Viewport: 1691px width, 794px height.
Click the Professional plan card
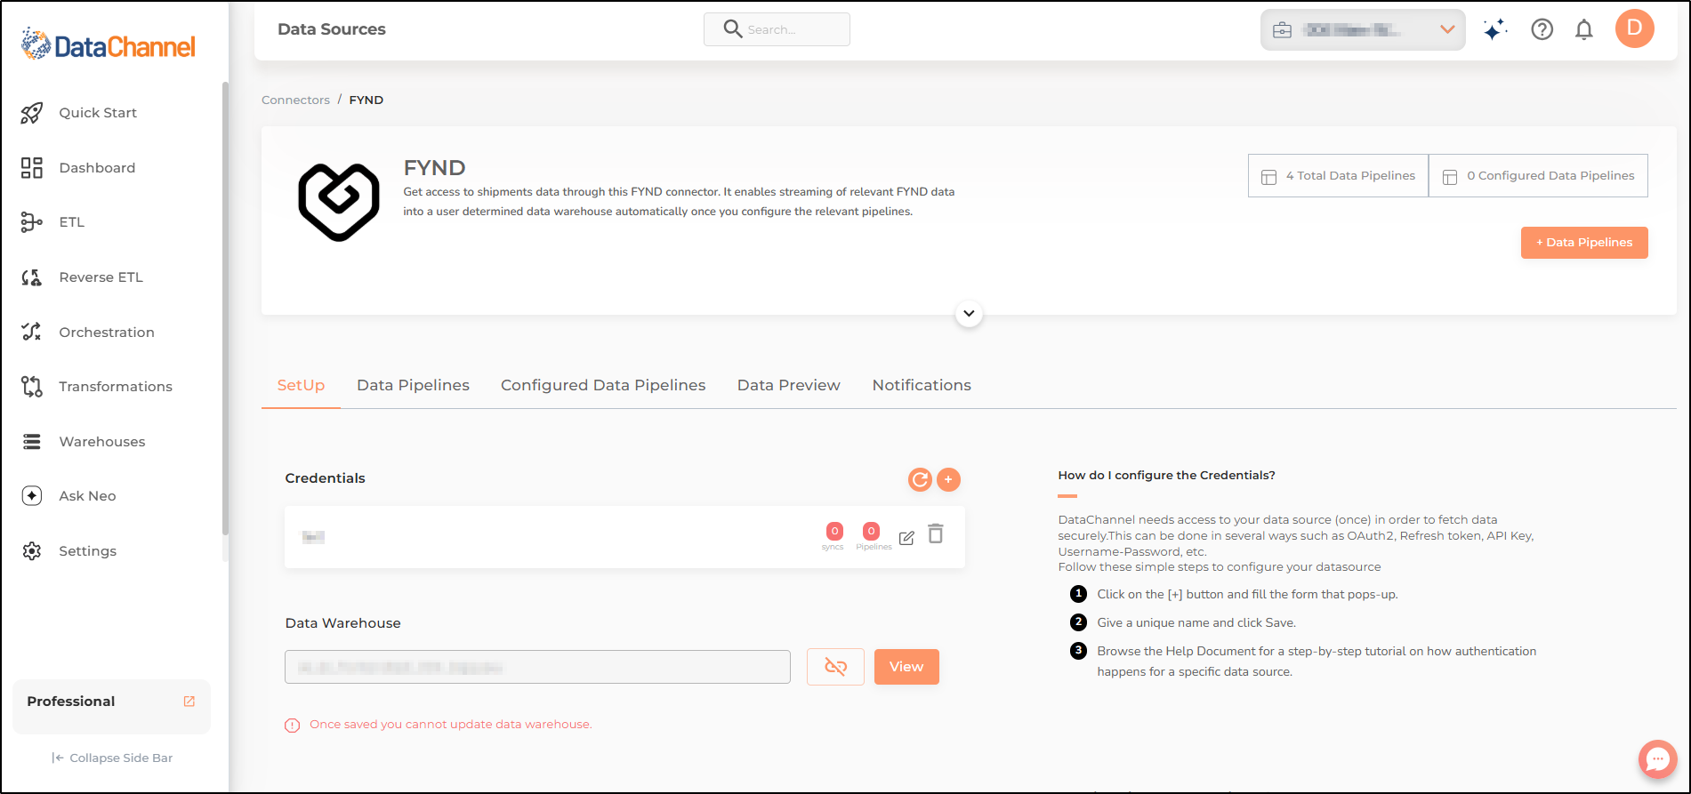pos(112,707)
